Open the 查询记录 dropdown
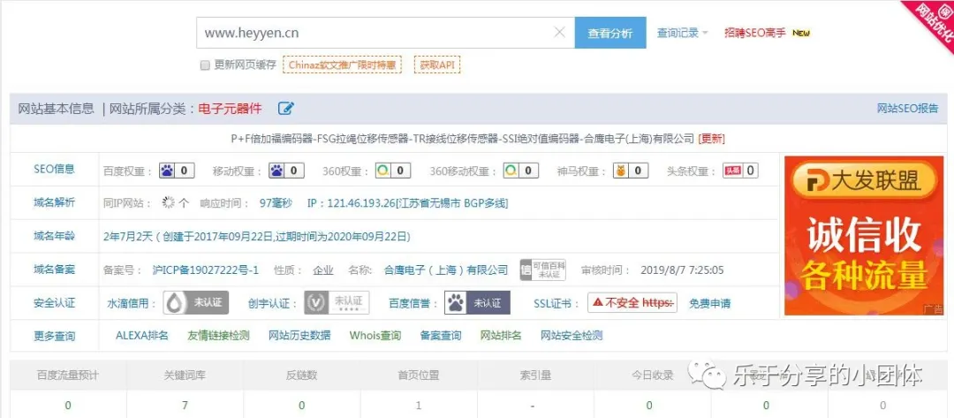 coord(682,33)
